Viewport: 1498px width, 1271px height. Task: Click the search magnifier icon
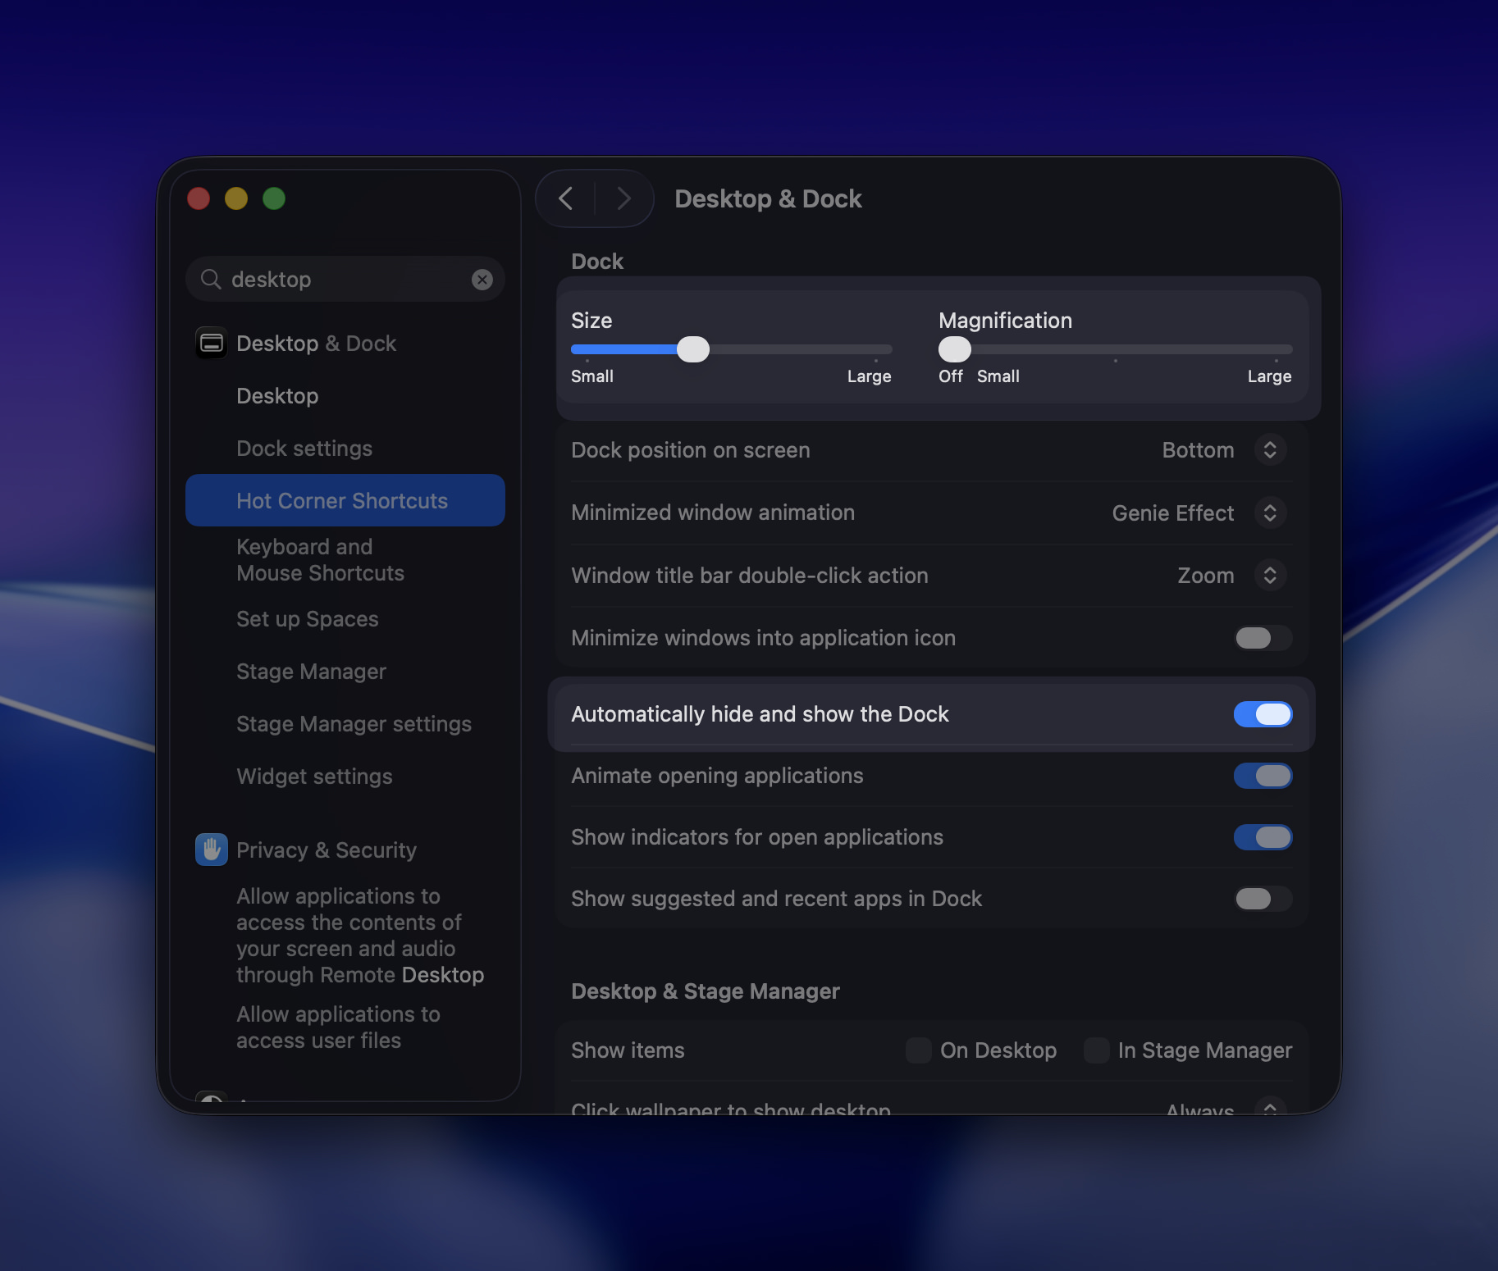point(211,279)
